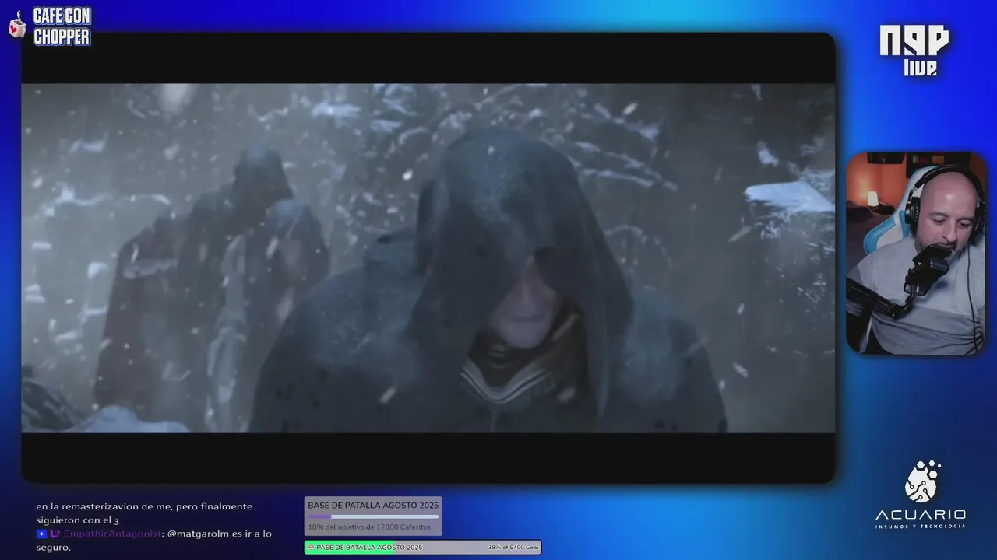The width and height of the screenshot is (997, 560).
Task: Click the Twitch icon next to EmpathicAntagonist
Action: [55, 534]
